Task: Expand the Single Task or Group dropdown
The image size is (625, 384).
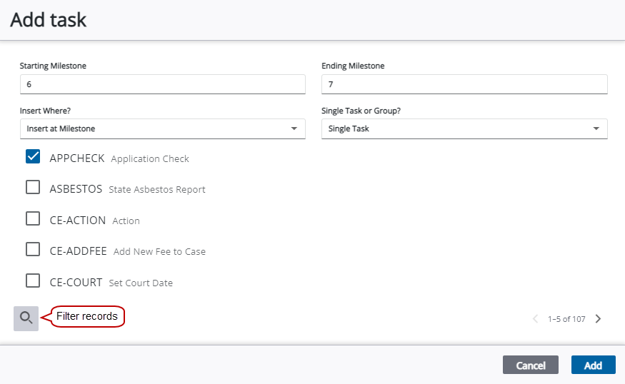Action: [464, 128]
